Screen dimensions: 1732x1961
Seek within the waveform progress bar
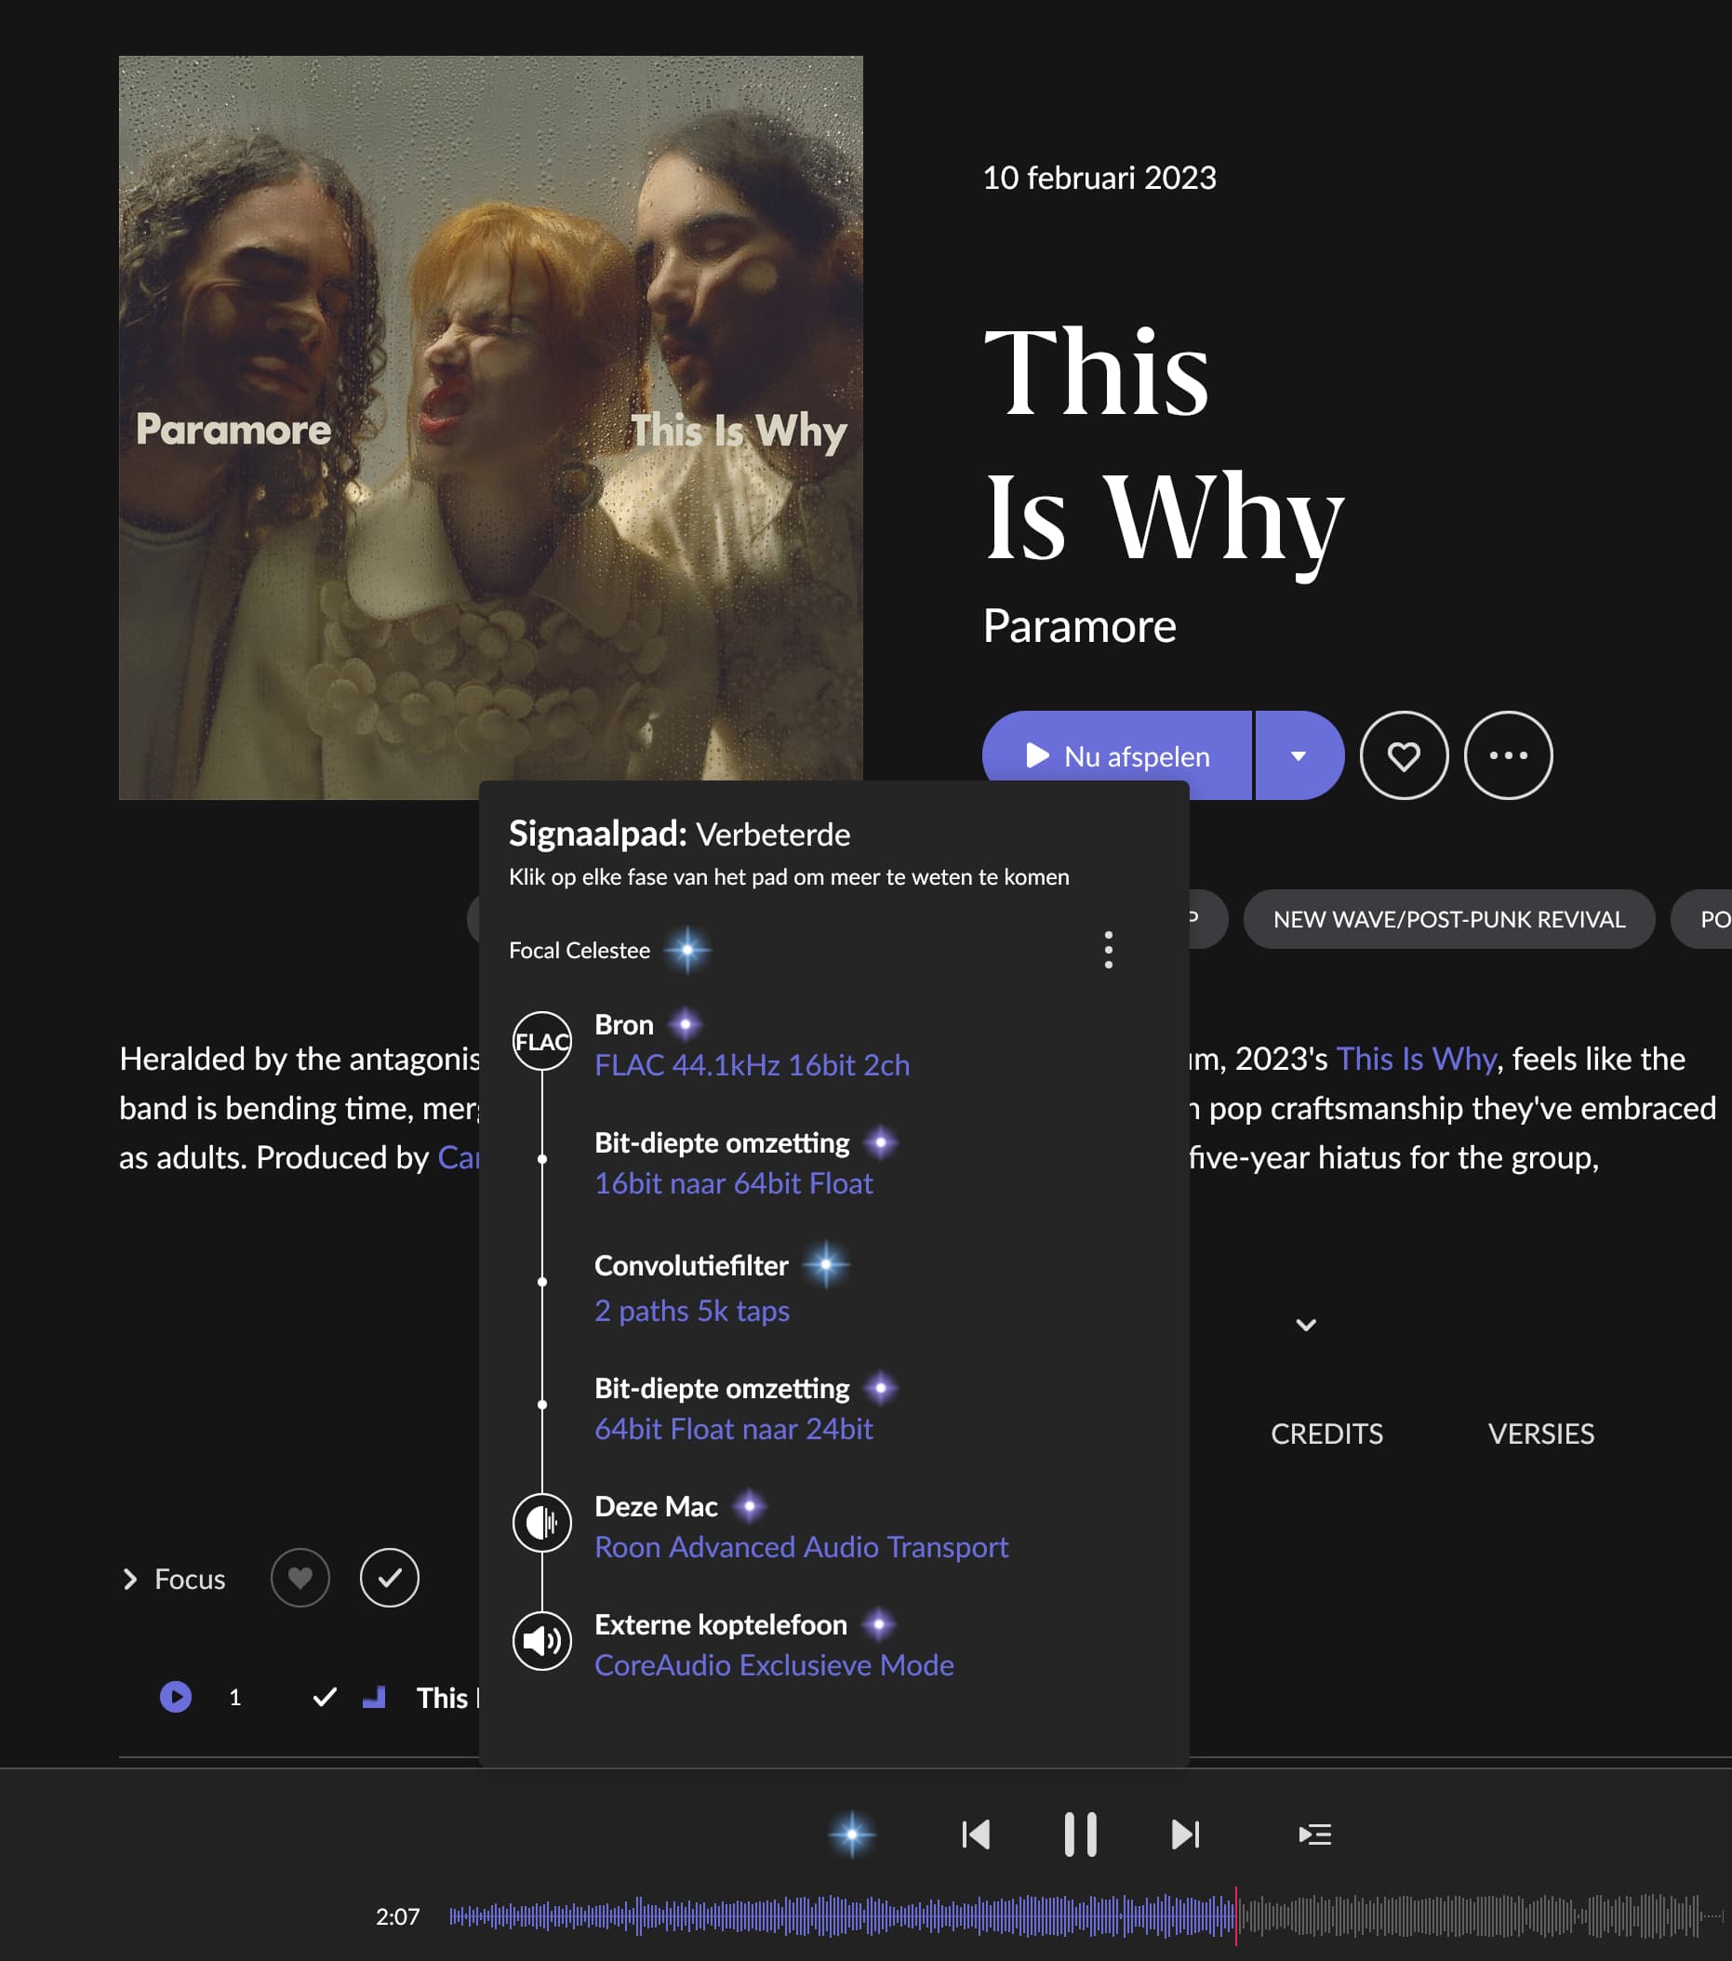coord(1085,1916)
